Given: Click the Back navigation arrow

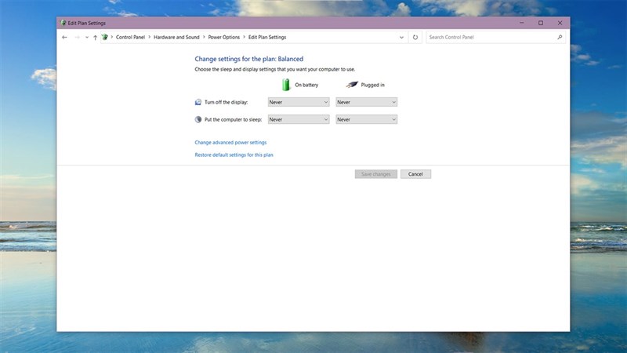Looking at the screenshot, I should (x=64, y=37).
